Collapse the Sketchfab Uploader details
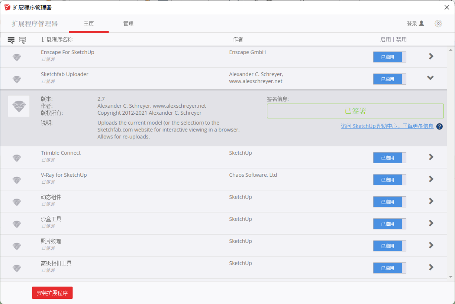 [430, 78]
